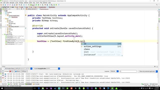
Task: Click the Android panel settings gear
Action: click(x=155, y=66)
